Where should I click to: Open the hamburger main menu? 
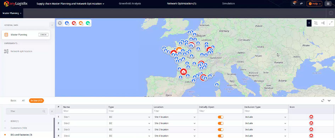(328, 4)
